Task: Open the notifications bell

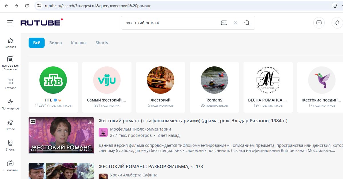Action: click(x=337, y=23)
